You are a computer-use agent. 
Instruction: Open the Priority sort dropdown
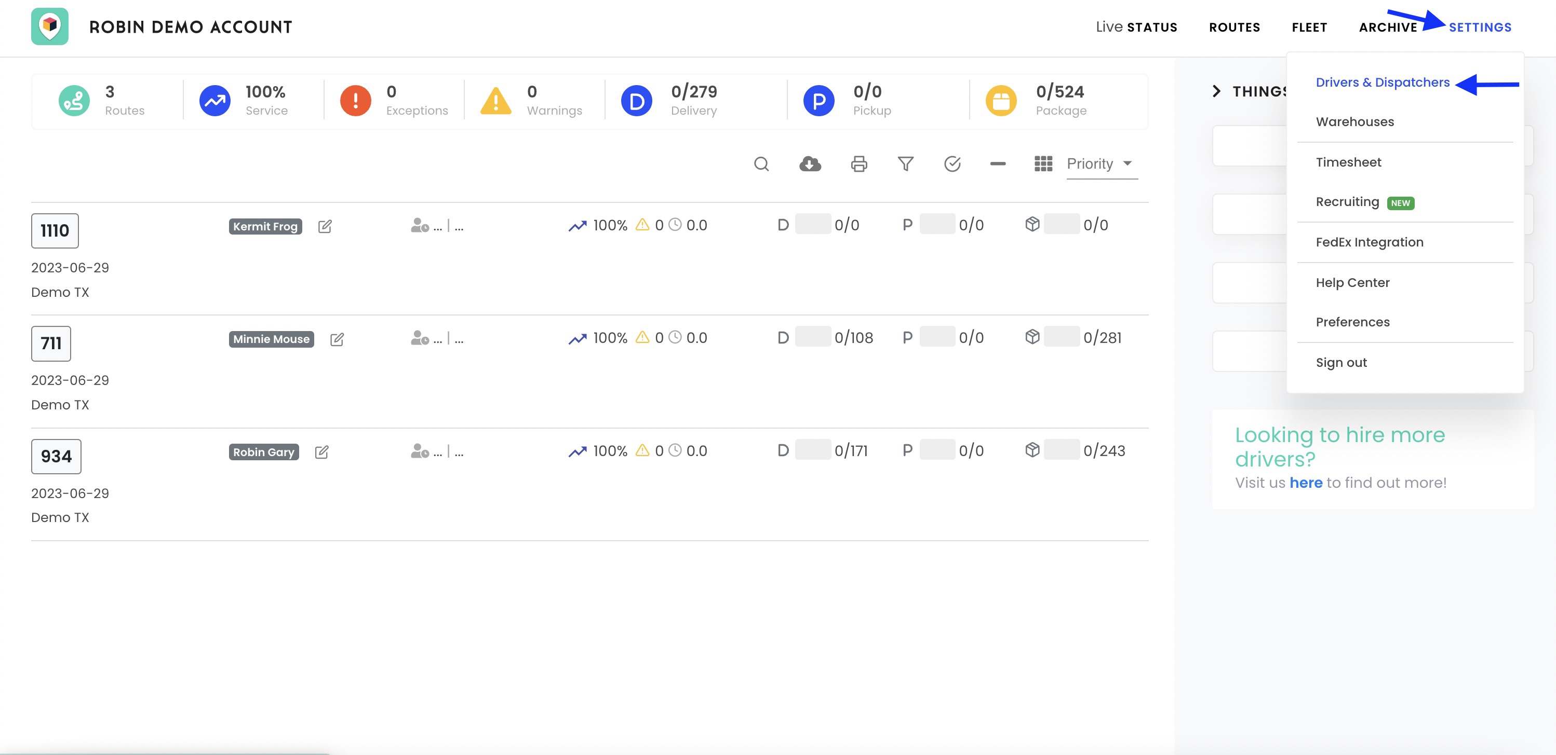tap(1101, 164)
